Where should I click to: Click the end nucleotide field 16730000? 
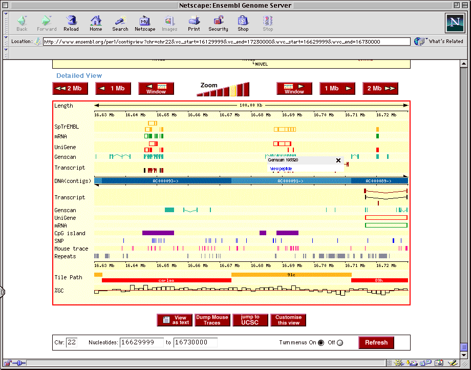tap(196, 342)
